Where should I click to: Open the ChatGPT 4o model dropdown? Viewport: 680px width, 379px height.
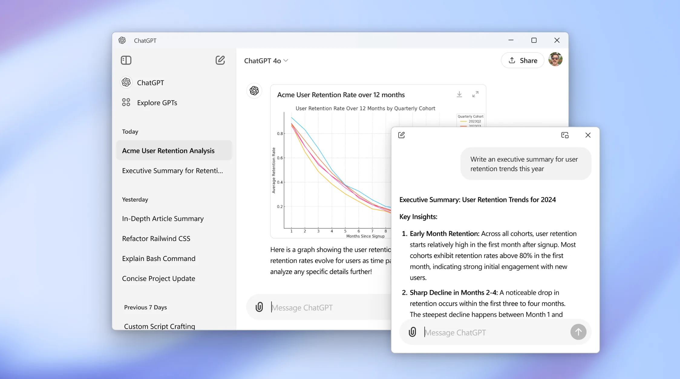point(266,60)
